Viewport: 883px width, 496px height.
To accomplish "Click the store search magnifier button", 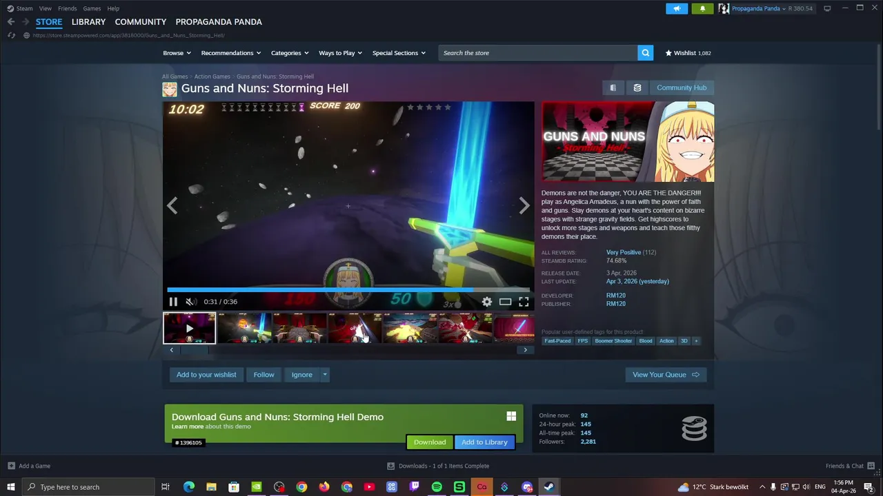I will click(645, 53).
